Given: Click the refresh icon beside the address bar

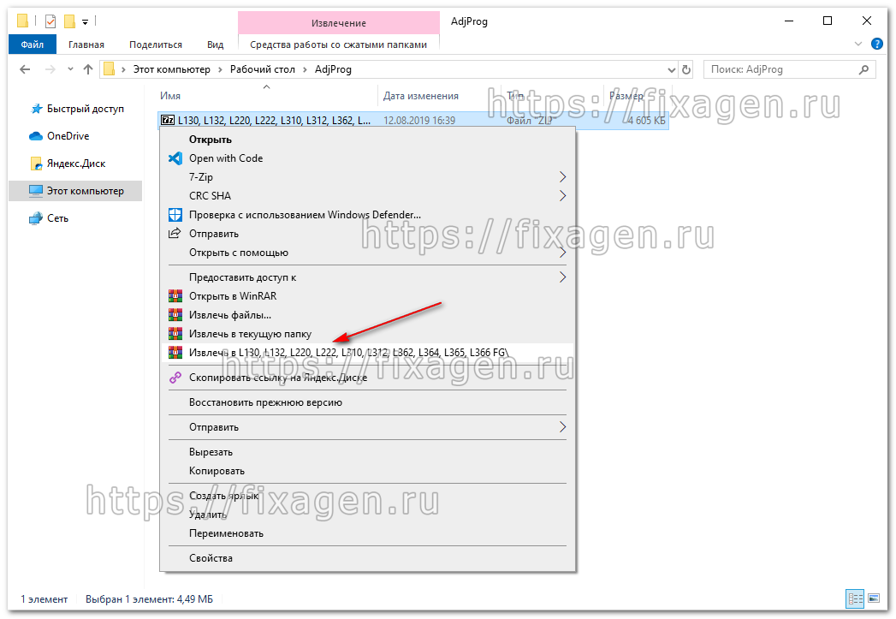Looking at the screenshot, I should point(686,69).
